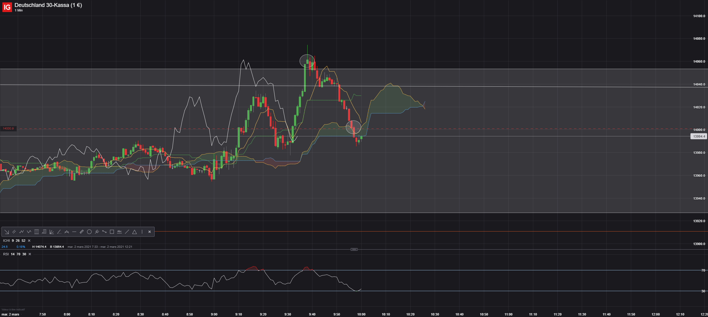
Task: Select the Gann fan tool
Action: (52, 232)
